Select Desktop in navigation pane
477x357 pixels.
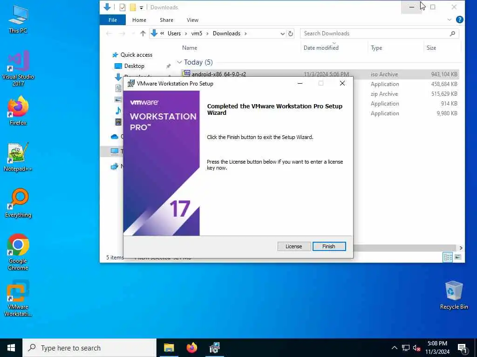(134, 66)
